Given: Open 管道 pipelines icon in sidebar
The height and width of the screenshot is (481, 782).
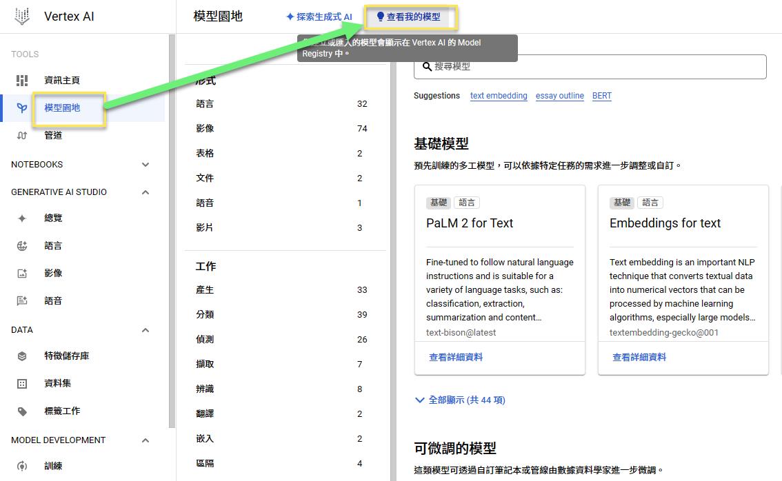Looking at the screenshot, I should tap(22, 136).
